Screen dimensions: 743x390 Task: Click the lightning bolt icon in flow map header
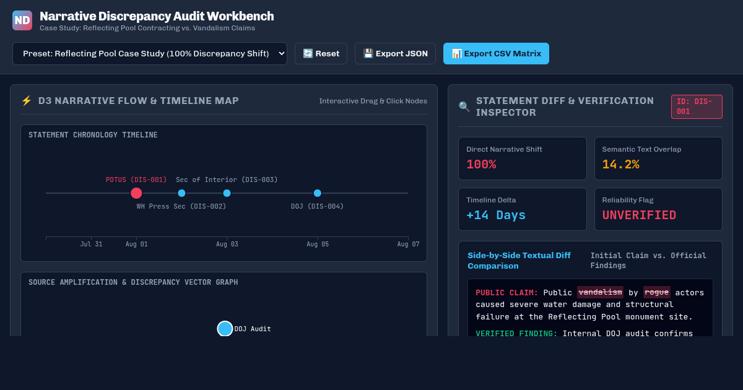point(27,101)
